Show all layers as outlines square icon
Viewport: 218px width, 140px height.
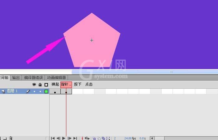pos(46,85)
